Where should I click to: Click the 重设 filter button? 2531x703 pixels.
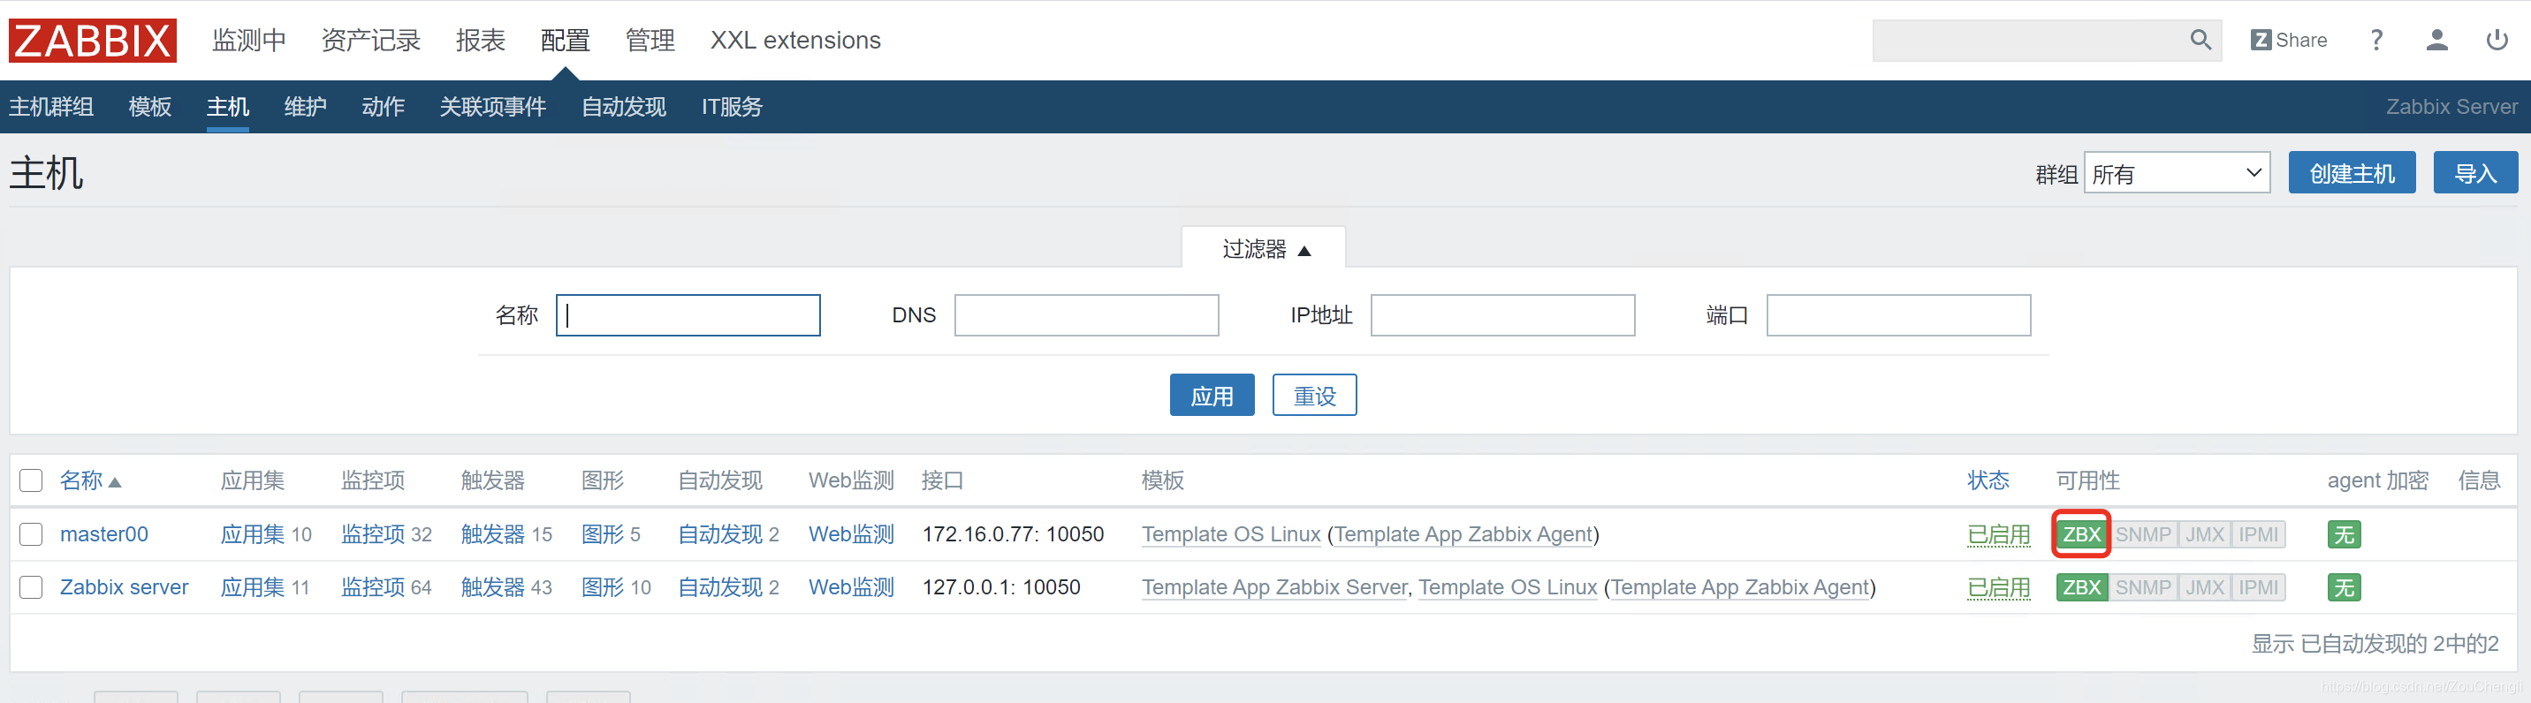click(x=1313, y=395)
